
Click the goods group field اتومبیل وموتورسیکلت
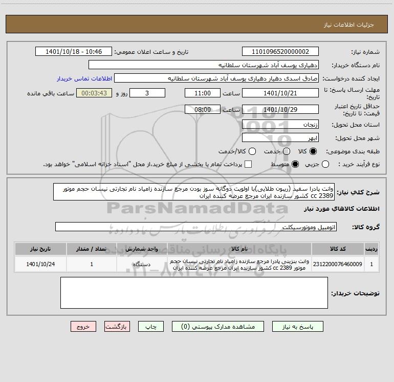pos(196,227)
